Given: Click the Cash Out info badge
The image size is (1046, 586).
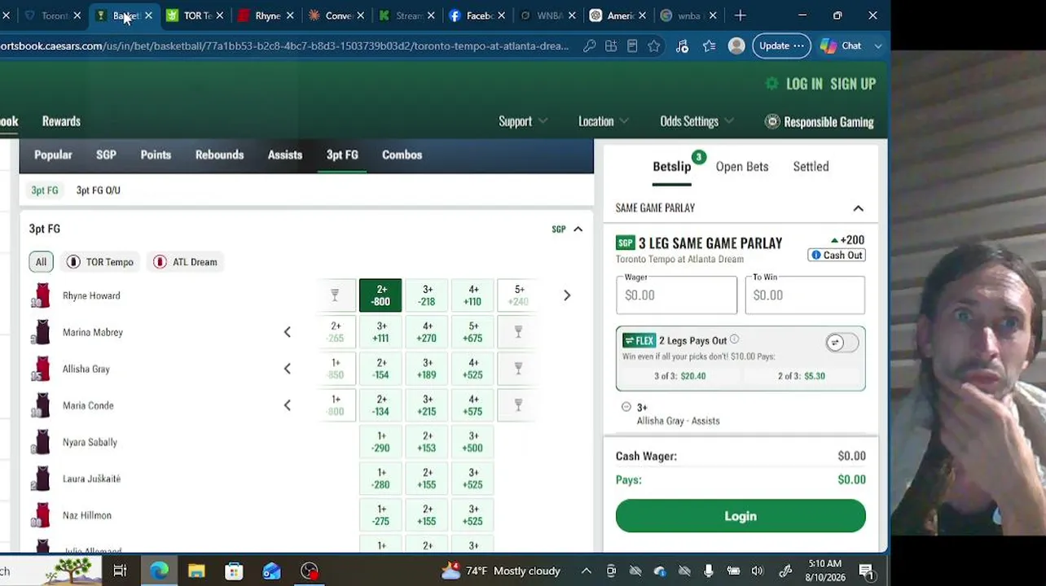Looking at the screenshot, I should click(x=836, y=256).
